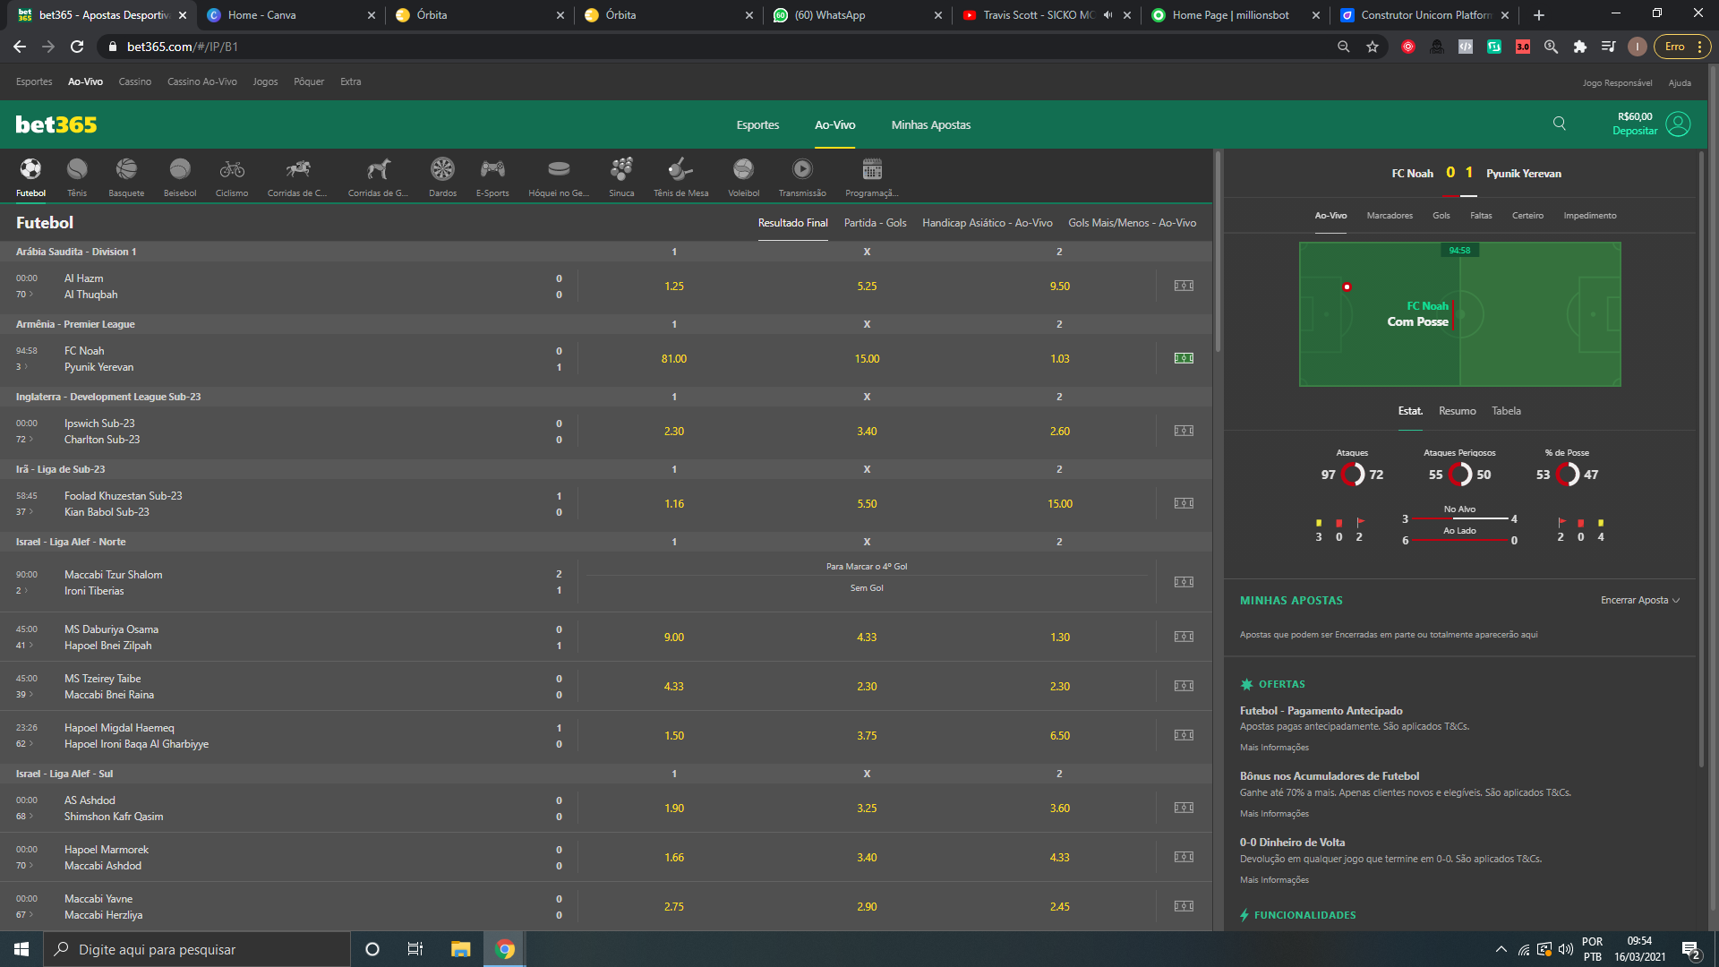Toggle Maccabi Tzur Shalom pitch icon
This screenshot has width=1719, height=967.
[1184, 582]
